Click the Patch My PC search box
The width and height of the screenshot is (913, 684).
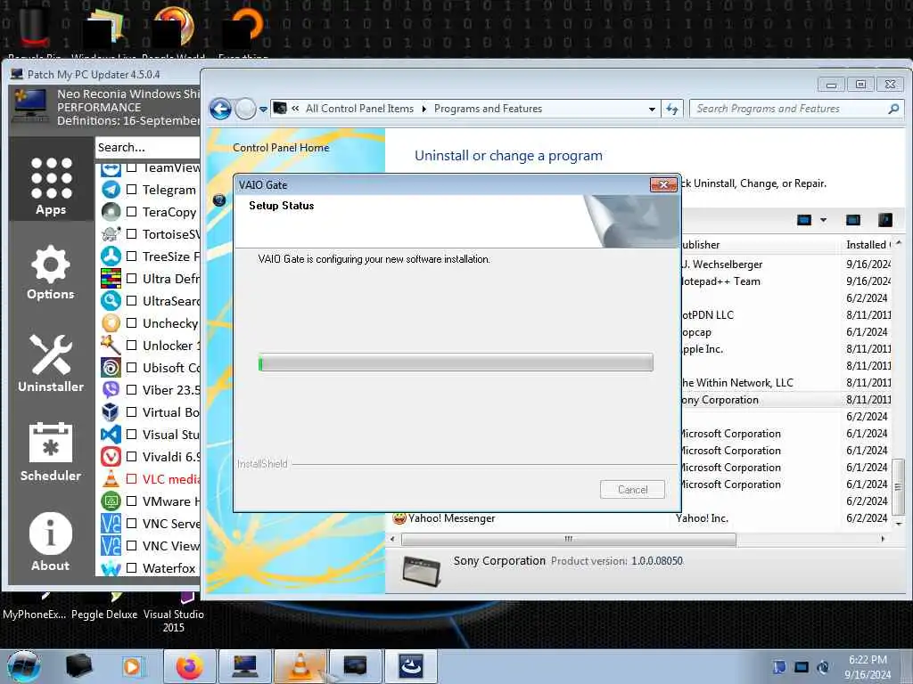pos(148,147)
